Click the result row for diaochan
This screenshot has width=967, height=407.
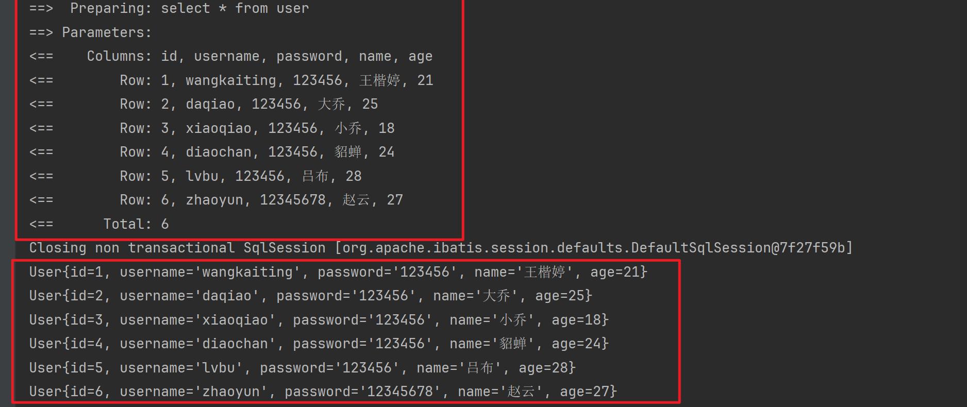pyautogui.click(x=257, y=152)
